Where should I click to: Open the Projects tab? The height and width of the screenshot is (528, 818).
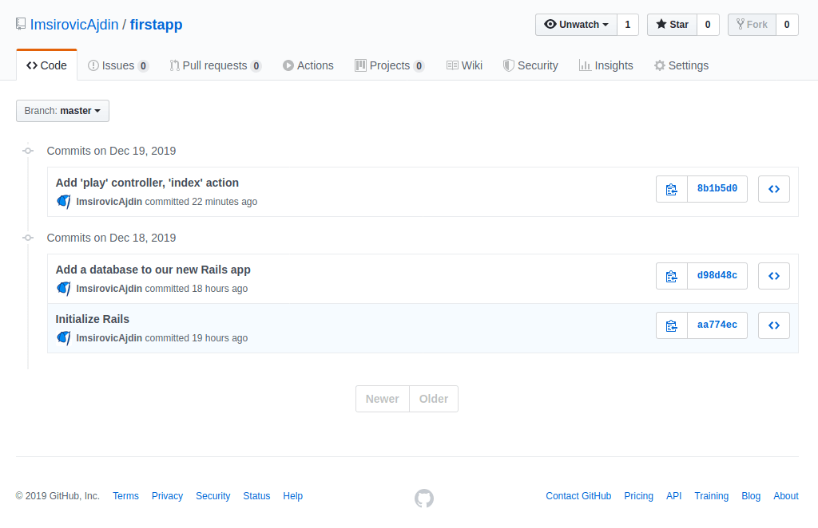coord(390,65)
